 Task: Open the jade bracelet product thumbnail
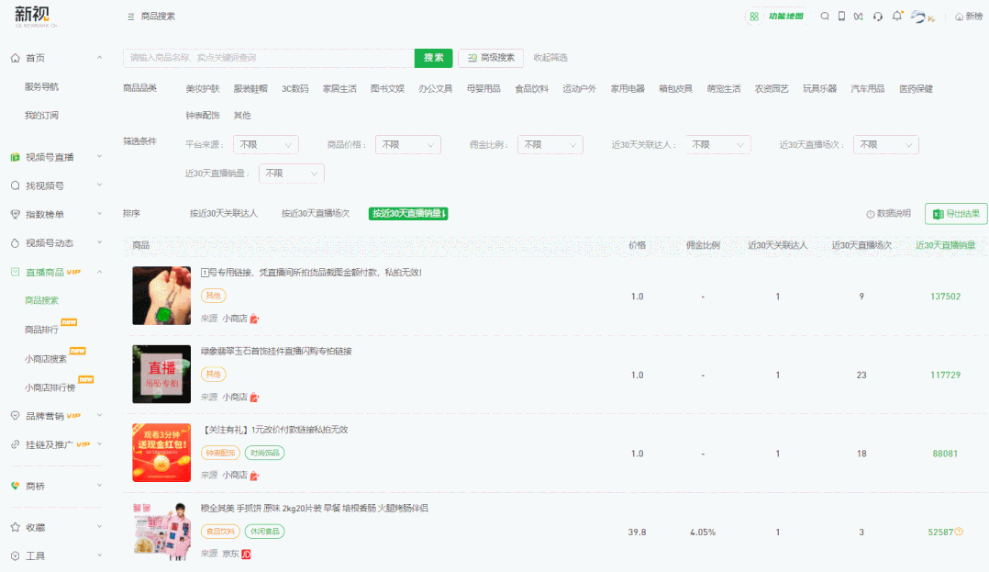[x=161, y=296]
